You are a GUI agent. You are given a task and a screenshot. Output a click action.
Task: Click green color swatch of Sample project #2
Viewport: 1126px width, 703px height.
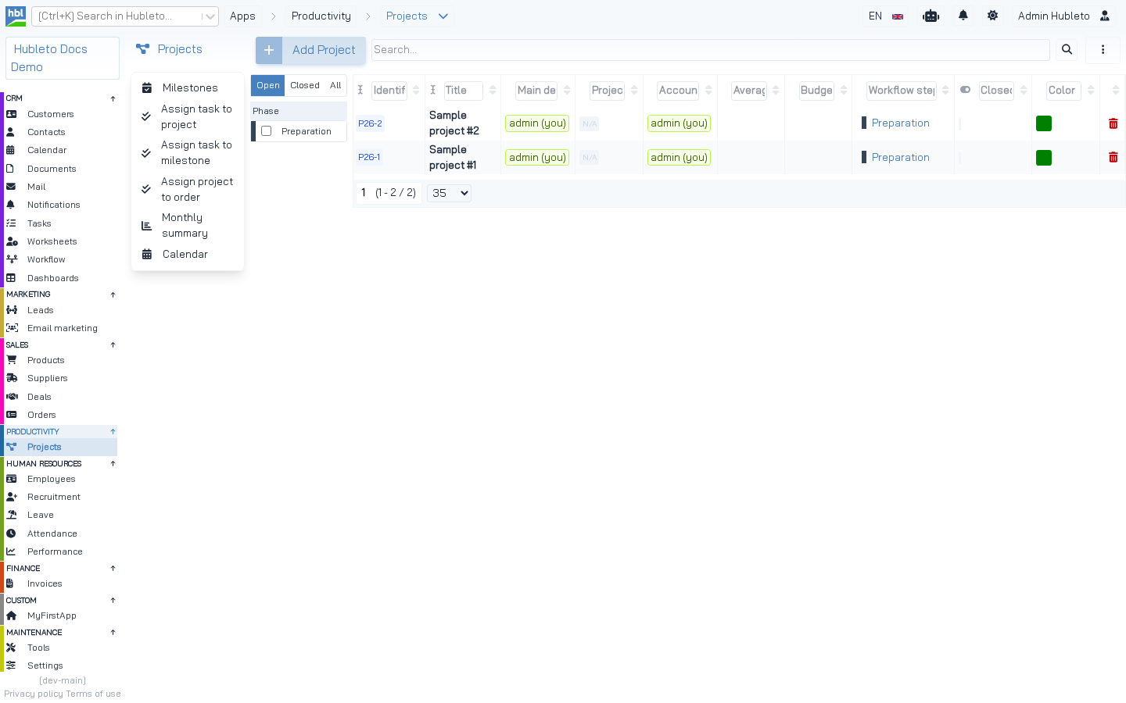[1044, 123]
